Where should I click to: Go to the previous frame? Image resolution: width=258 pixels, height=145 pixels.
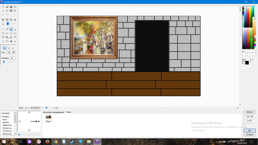[22, 108]
